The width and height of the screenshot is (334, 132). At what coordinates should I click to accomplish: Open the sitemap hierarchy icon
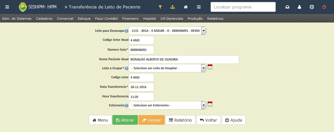173,7
